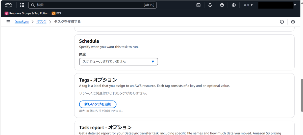Screen dimensions: 303x135
Task: Open the 頻度 schedule dropdown
Action: point(118,62)
